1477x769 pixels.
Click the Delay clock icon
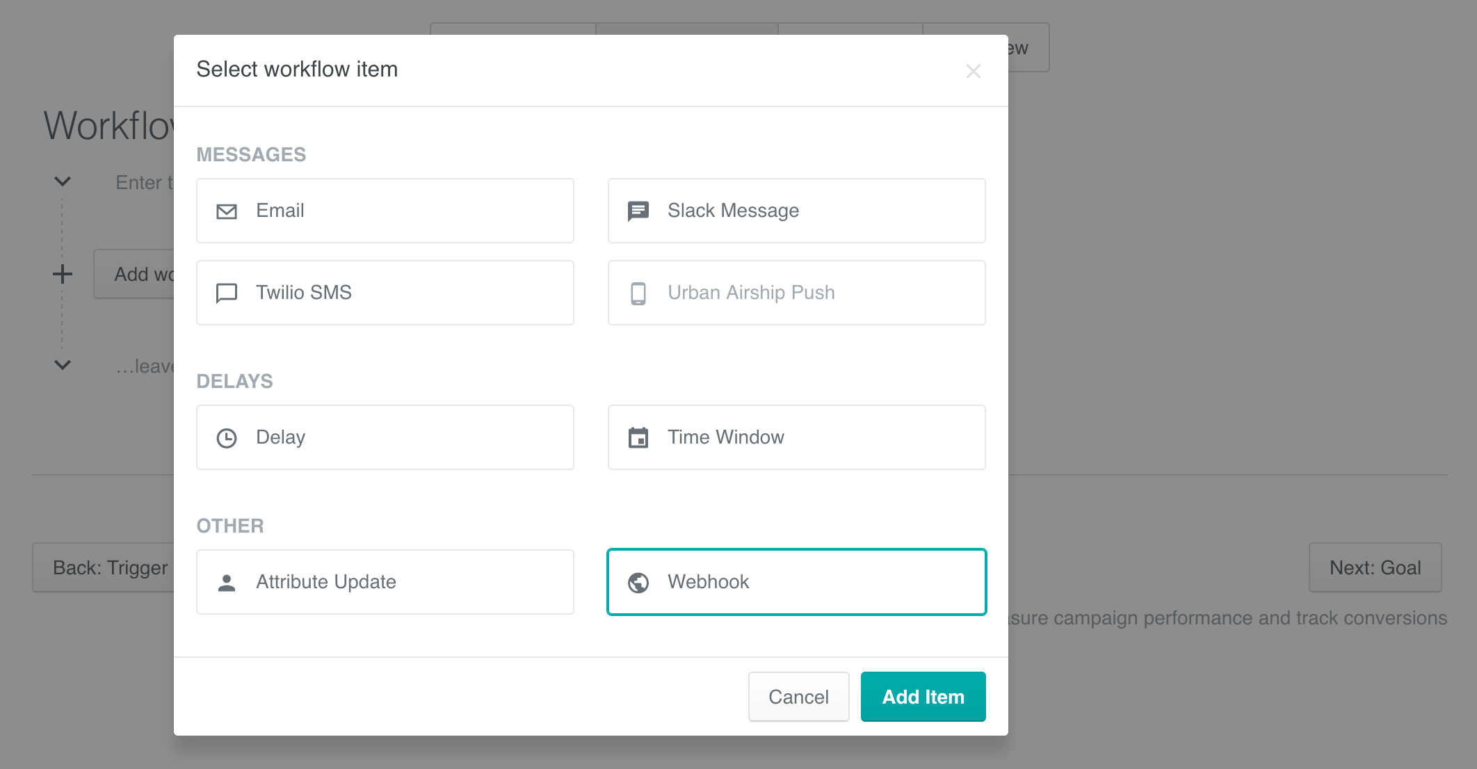[x=226, y=437]
